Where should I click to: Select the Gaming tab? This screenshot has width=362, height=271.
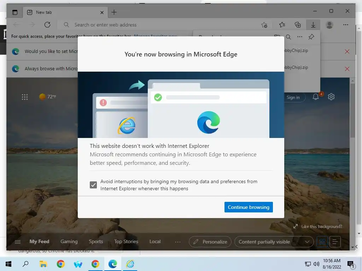(x=69, y=241)
